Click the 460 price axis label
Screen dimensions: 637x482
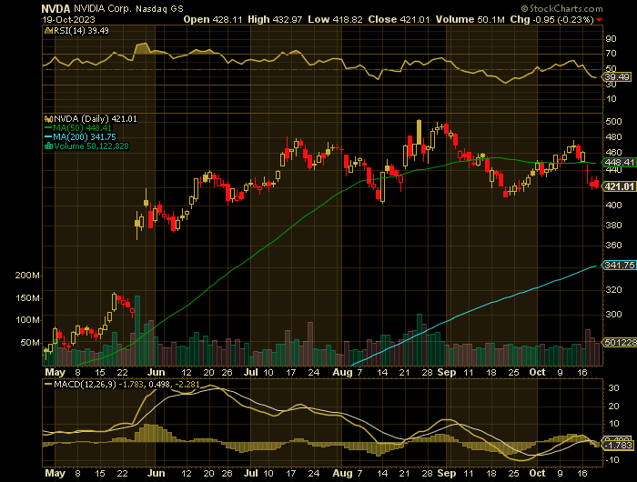(x=613, y=153)
